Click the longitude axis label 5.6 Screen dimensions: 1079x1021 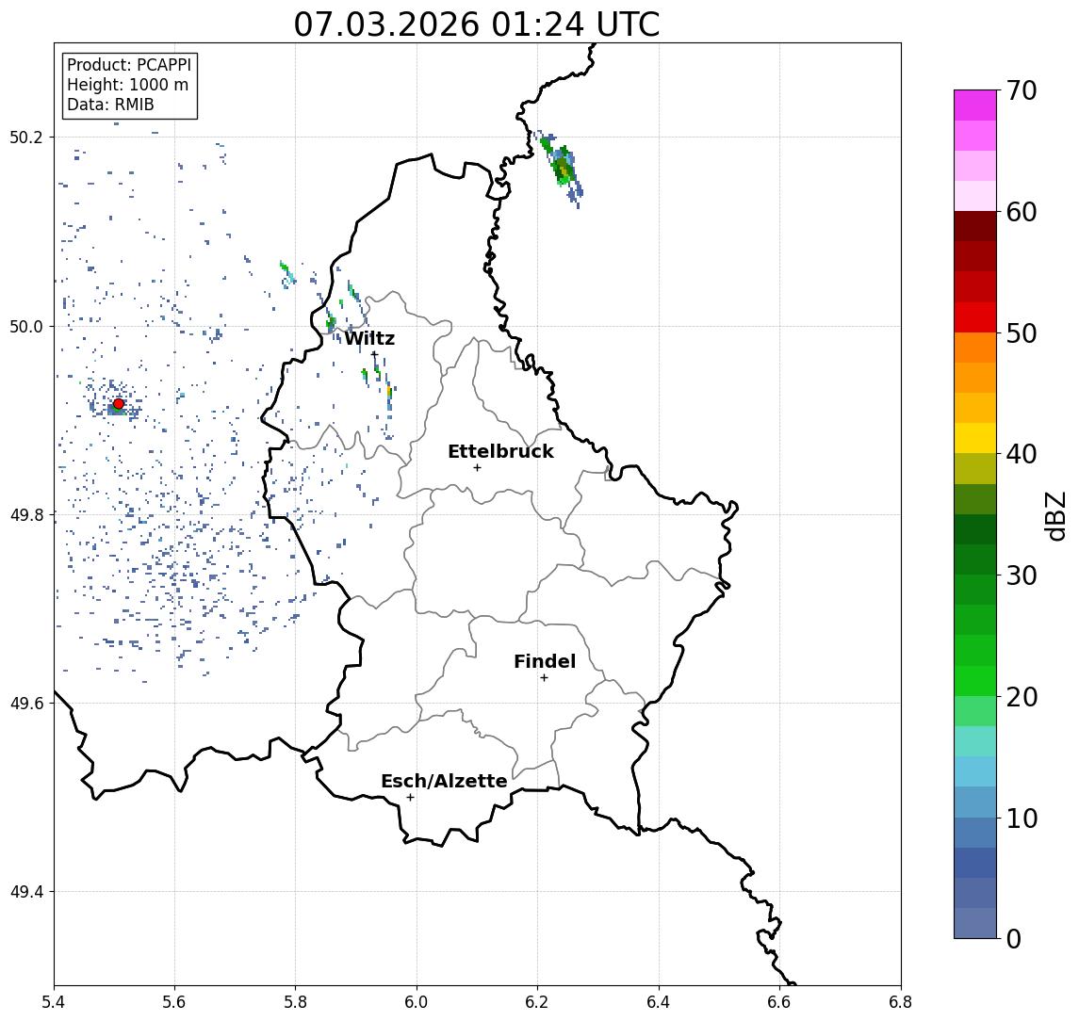click(174, 1002)
